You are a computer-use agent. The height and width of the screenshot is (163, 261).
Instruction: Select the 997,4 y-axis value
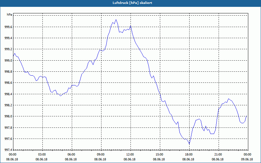pyautogui.click(x=8, y=150)
